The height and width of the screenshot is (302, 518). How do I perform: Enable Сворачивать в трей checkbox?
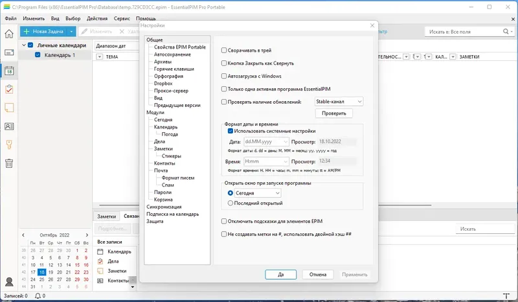(224, 51)
